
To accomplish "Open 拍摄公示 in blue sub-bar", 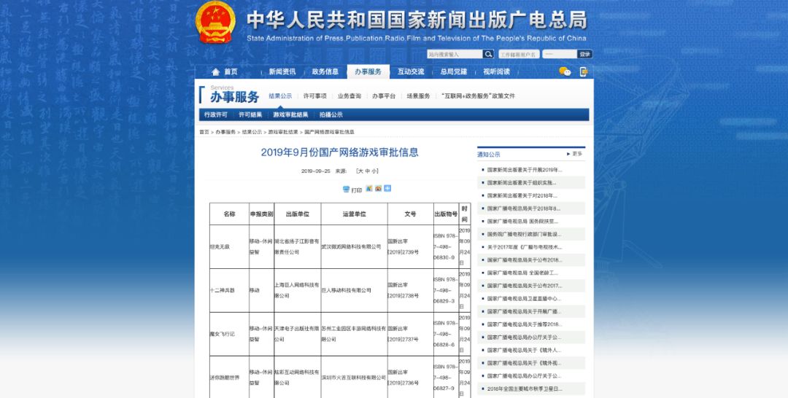I will [331, 115].
